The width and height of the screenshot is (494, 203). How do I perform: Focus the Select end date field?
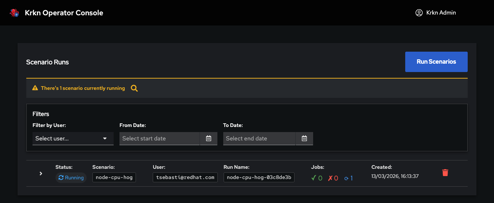(259, 138)
